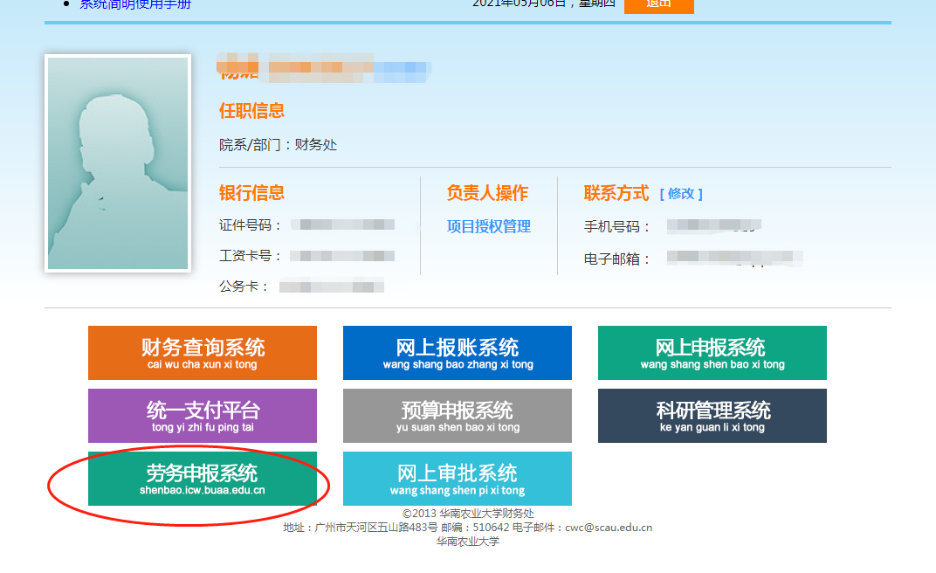Click 华南农业大学 on the footer's last line
This screenshot has width=936, height=573.
tap(468, 542)
